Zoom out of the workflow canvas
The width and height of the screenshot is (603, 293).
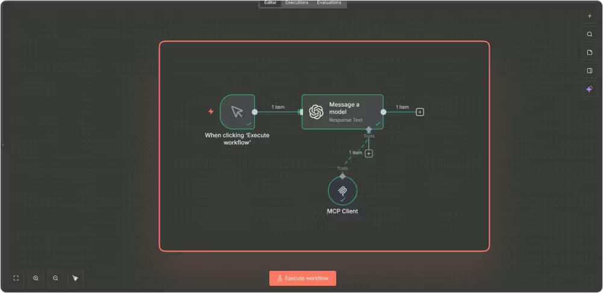(x=55, y=278)
